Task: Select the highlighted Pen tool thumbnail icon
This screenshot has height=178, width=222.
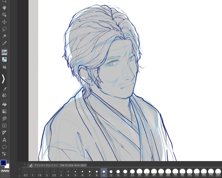Action: 4,52
